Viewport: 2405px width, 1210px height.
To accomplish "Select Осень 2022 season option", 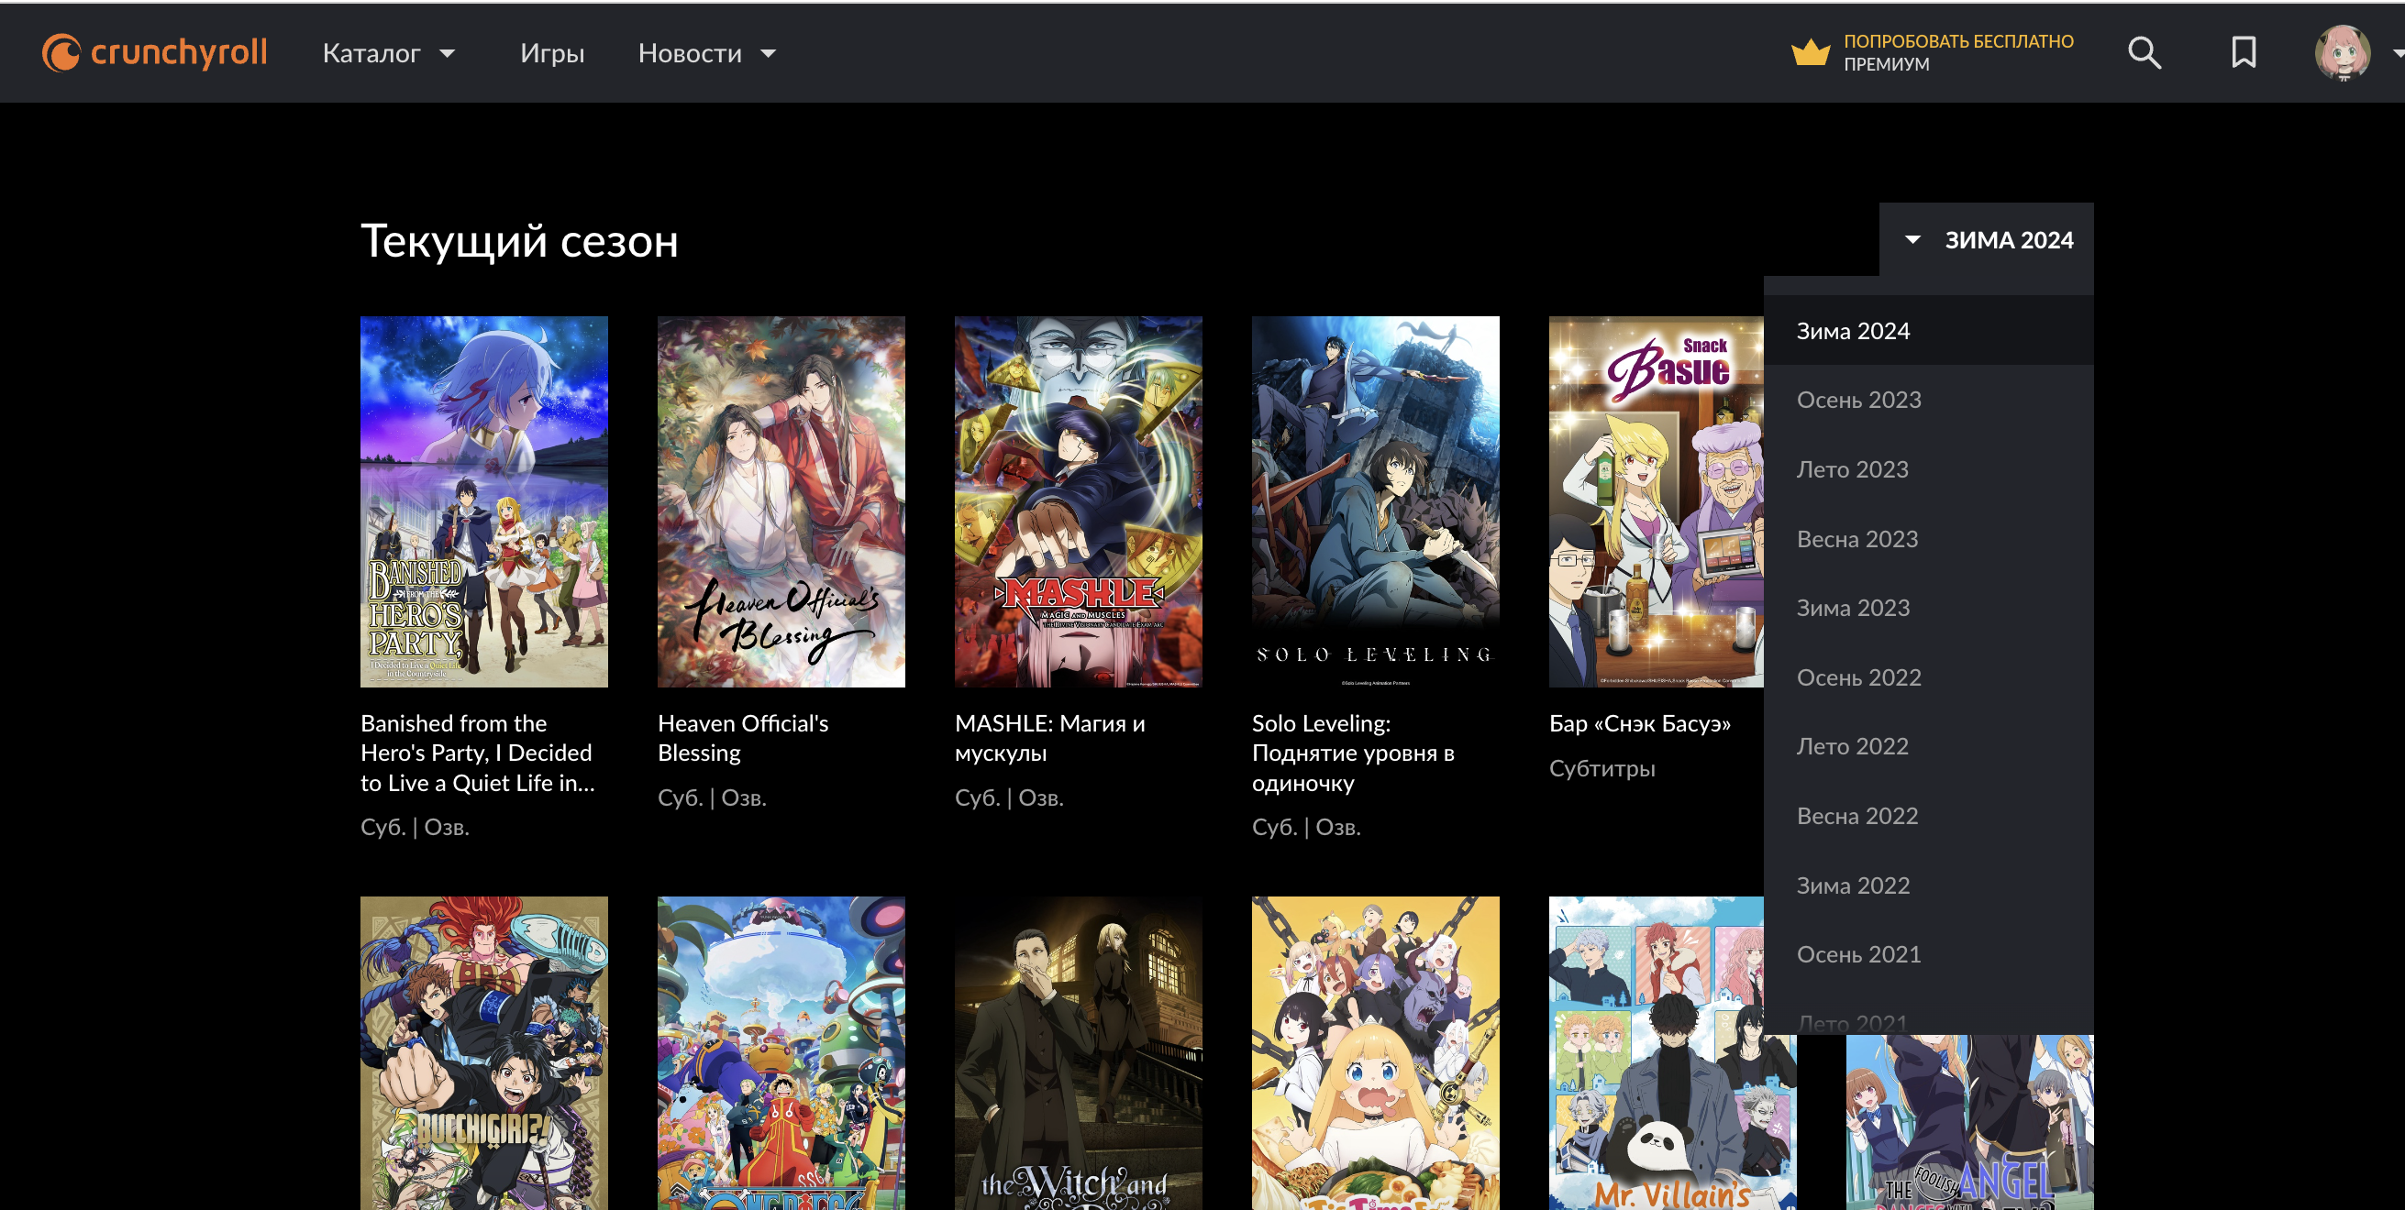I will coord(1929,677).
